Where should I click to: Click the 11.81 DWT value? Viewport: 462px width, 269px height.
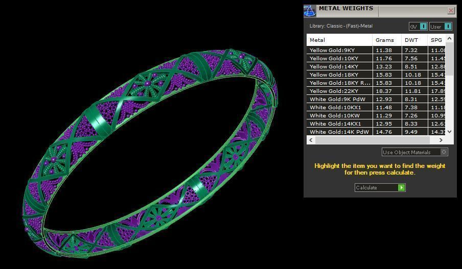[413, 91]
